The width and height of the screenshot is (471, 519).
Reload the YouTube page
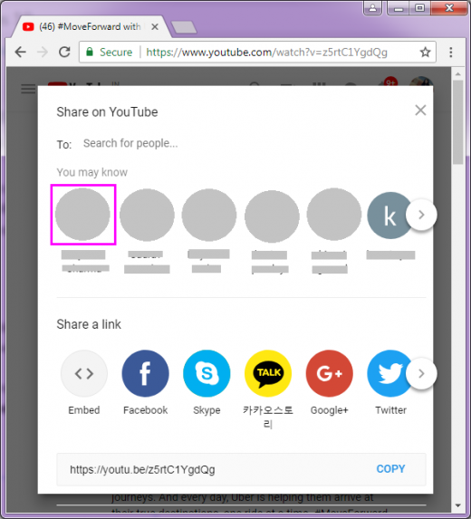pyautogui.click(x=64, y=52)
